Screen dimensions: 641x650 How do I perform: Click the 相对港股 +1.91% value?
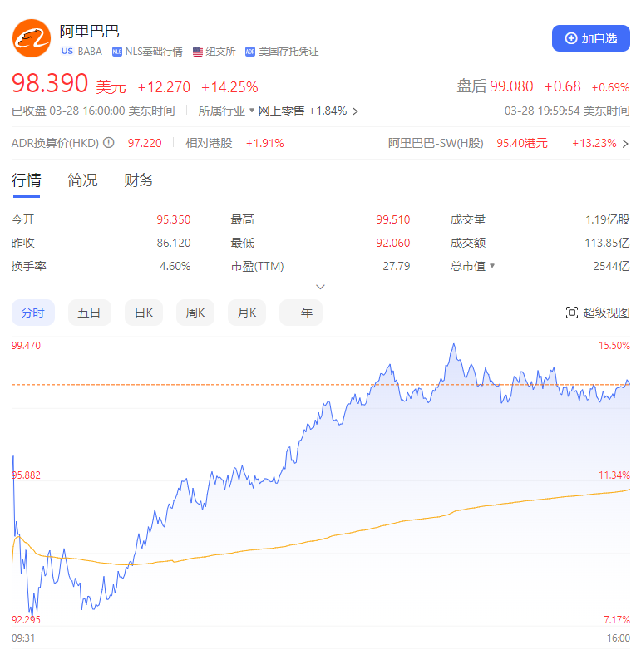point(264,144)
